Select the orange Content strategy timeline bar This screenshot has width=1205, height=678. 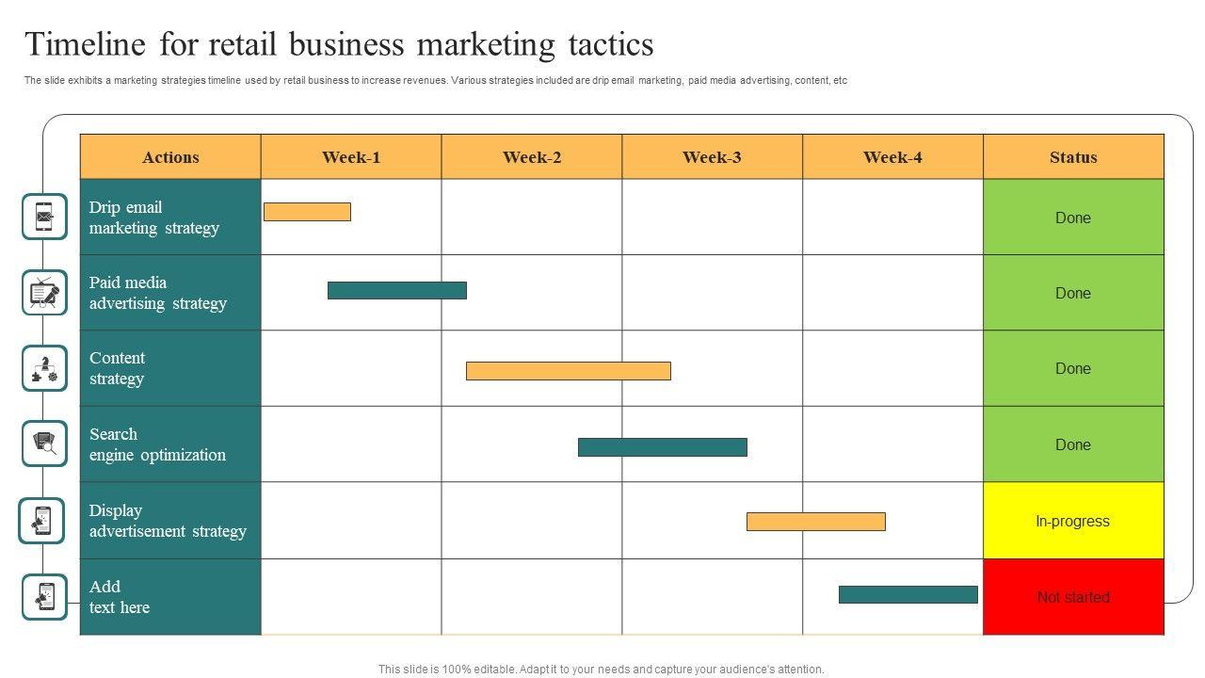[x=568, y=371]
